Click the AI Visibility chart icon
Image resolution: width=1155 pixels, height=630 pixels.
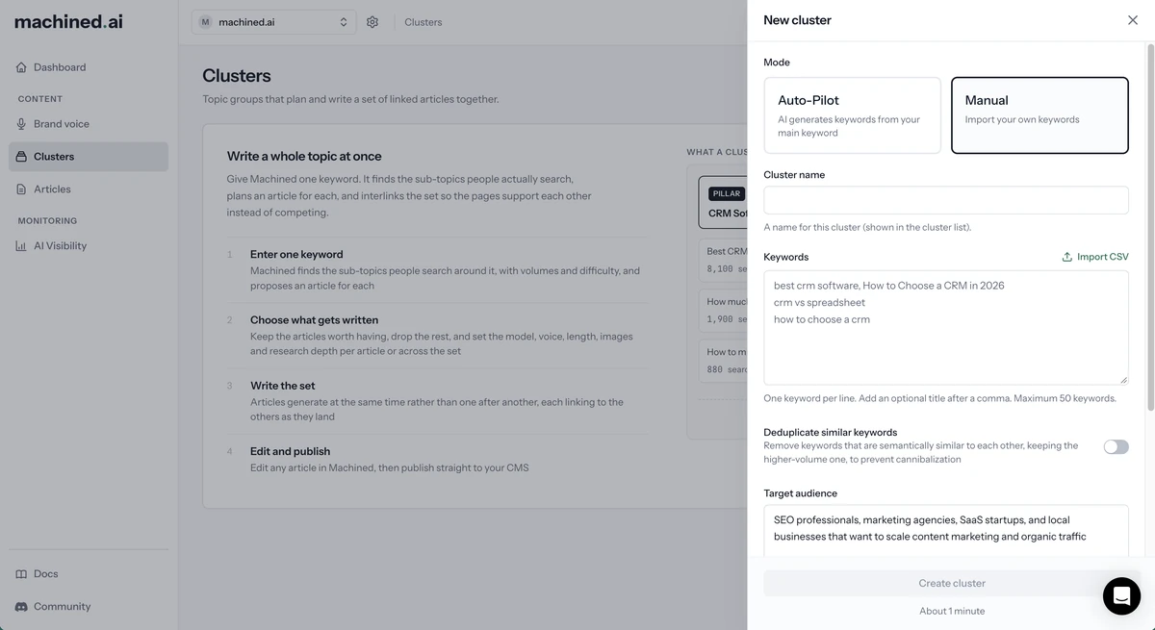[21, 246]
